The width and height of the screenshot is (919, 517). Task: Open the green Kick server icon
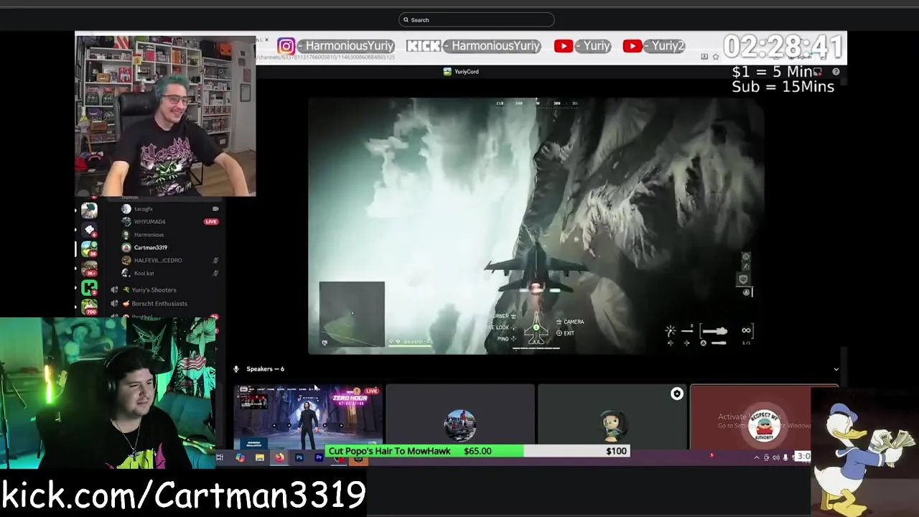89,288
